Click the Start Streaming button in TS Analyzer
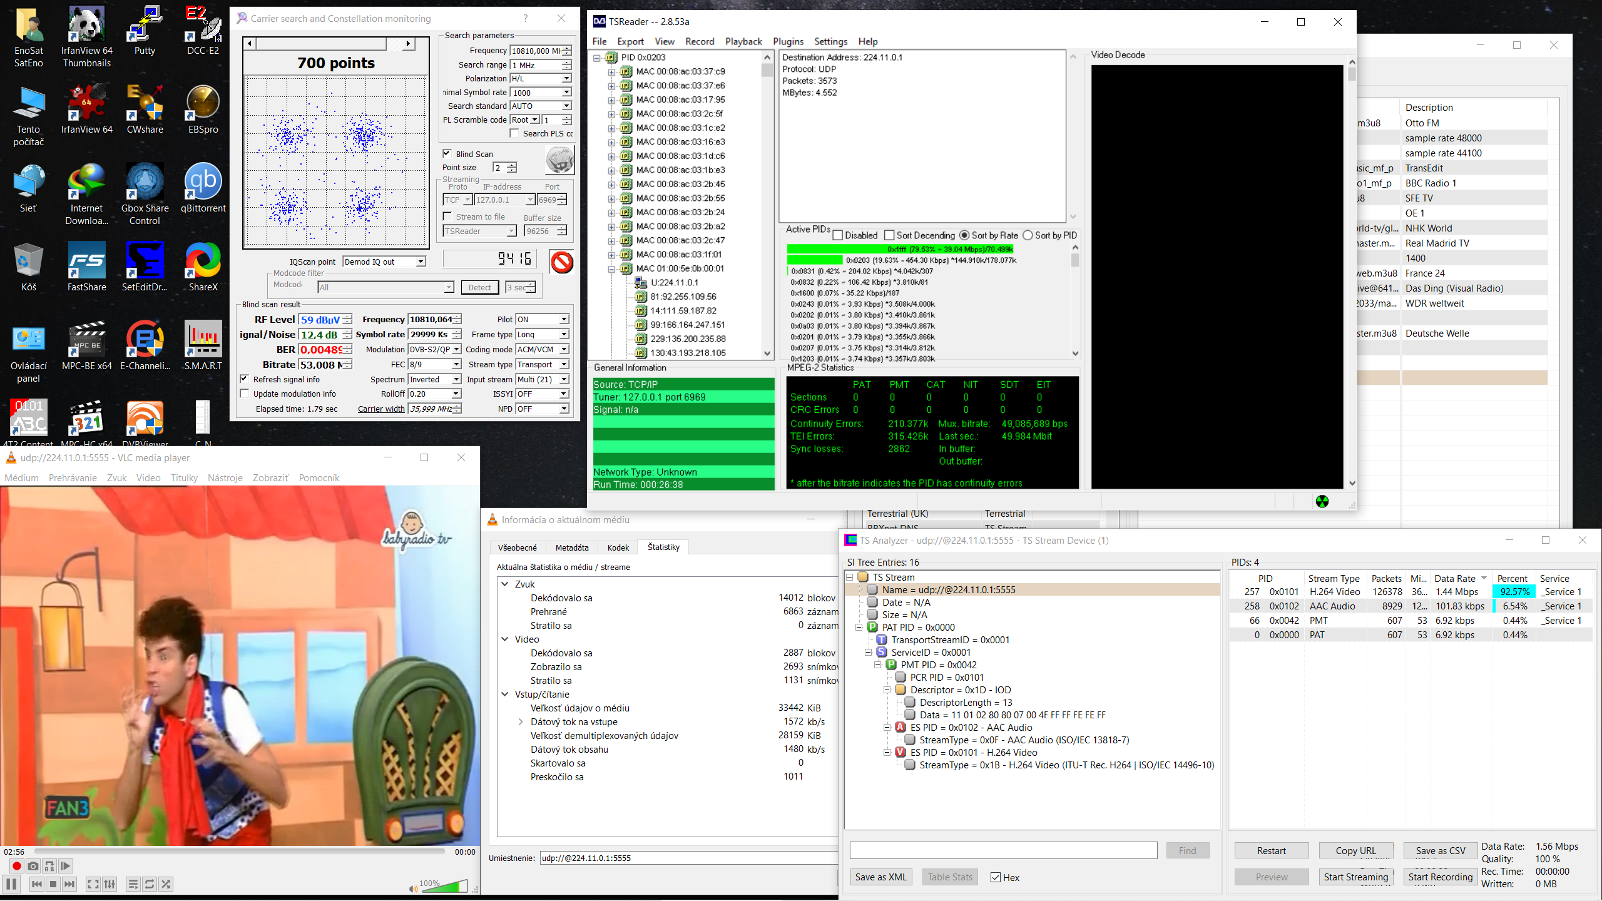 click(1355, 877)
